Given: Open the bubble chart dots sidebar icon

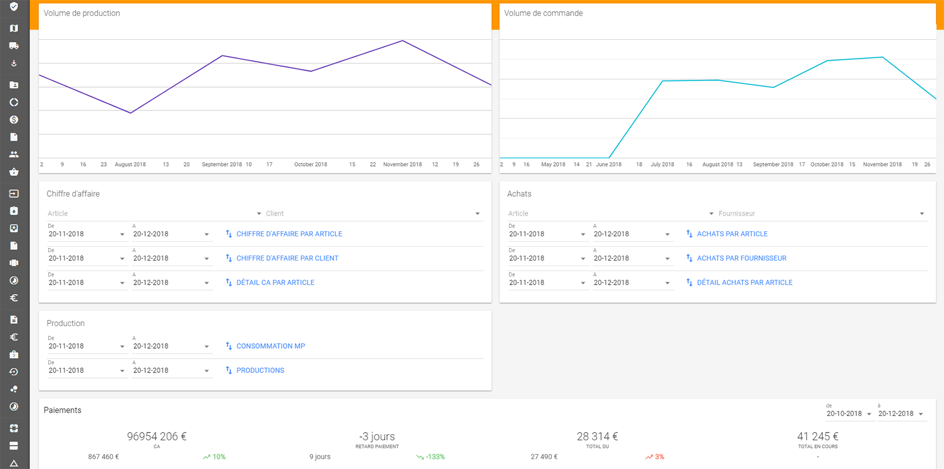Looking at the screenshot, I should click(14, 389).
